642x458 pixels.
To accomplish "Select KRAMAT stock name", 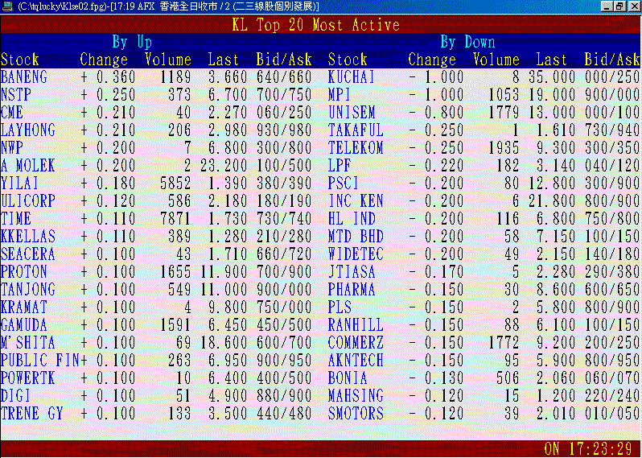I will pyautogui.click(x=24, y=307).
